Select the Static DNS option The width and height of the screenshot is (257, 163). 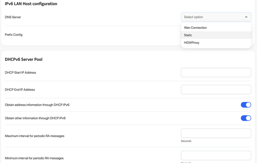tap(216, 35)
